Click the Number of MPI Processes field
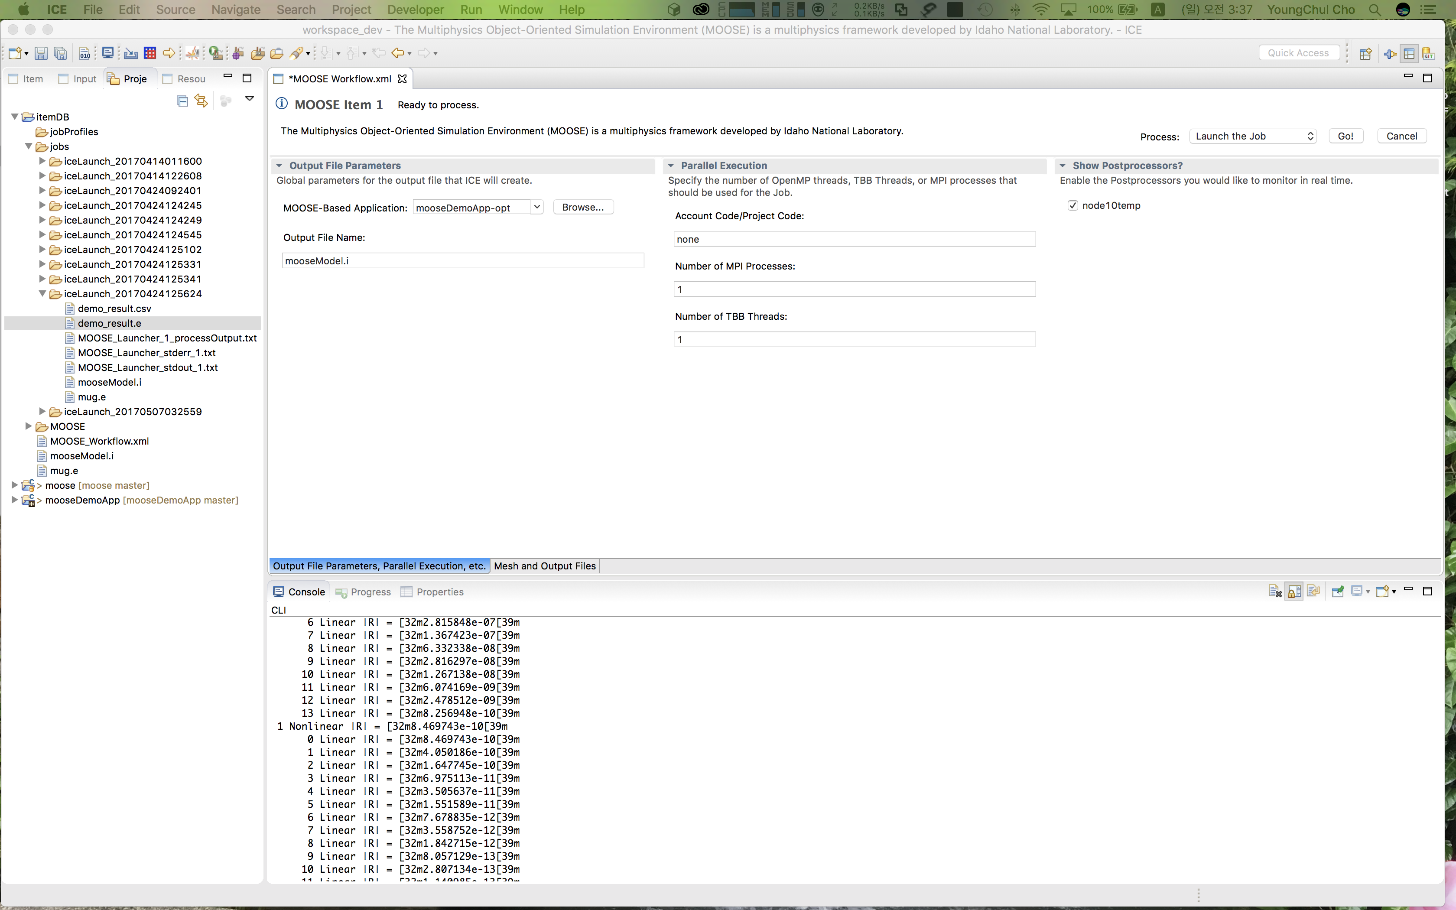This screenshot has height=910, width=1456. pos(855,289)
